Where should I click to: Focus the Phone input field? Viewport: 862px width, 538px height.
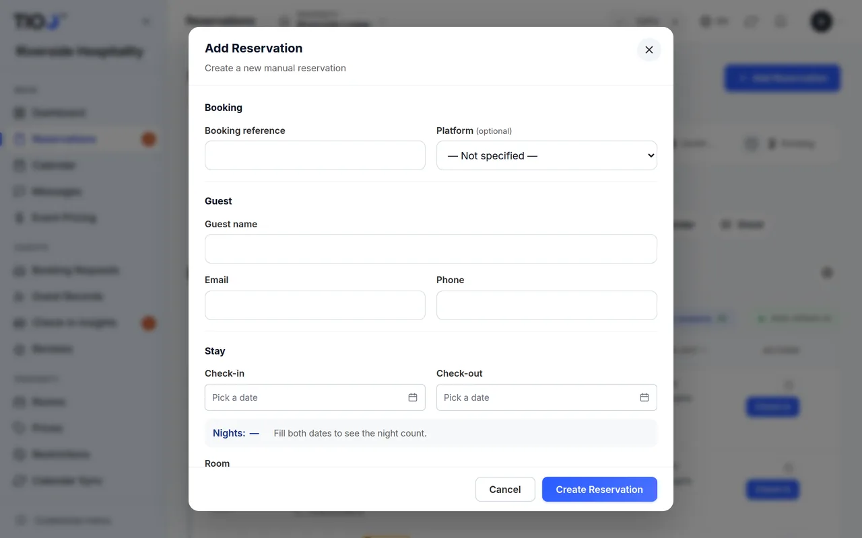click(547, 305)
